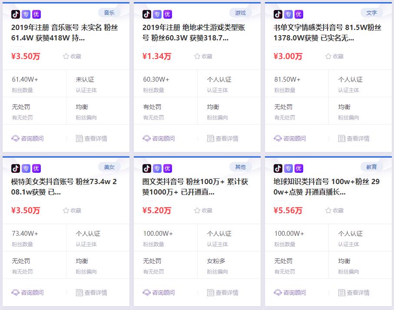
Task: Click the TikTok logo on the 游戏 account card
Action: [x=147, y=14]
